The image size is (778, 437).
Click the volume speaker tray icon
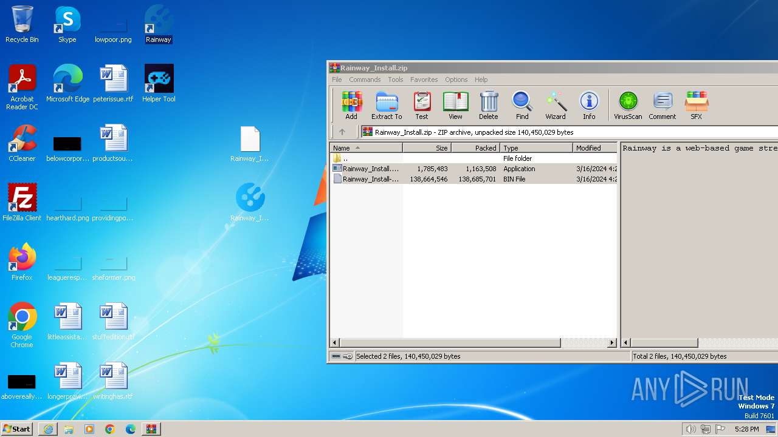690,429
